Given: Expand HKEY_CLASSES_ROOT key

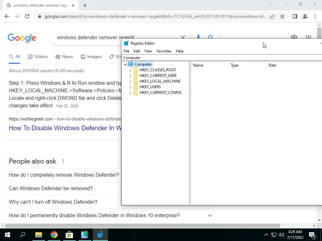Looking at the screenshot, I should [x=130, y=70].
